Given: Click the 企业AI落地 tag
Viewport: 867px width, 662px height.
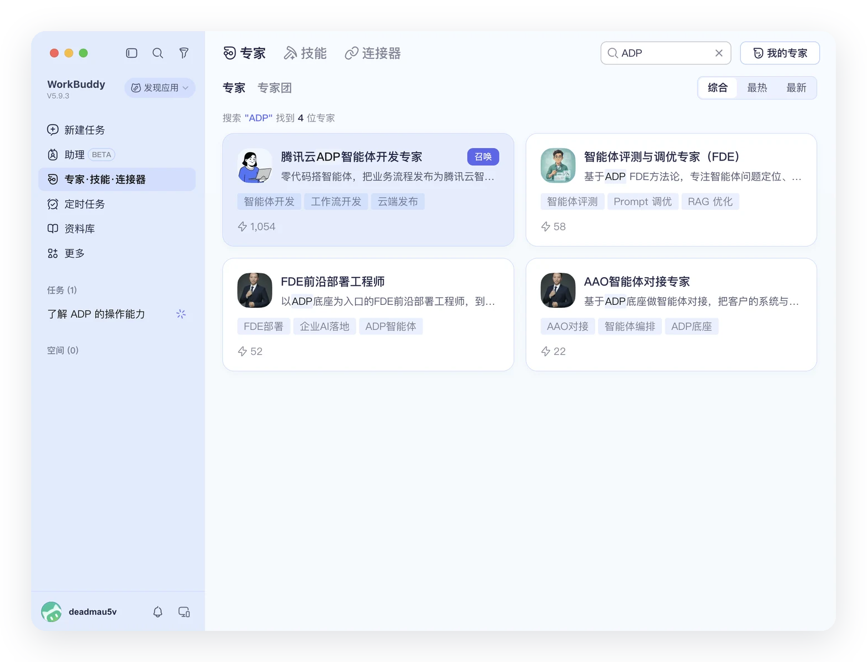Looking at the screenshot, I should (x=325, y=327).
